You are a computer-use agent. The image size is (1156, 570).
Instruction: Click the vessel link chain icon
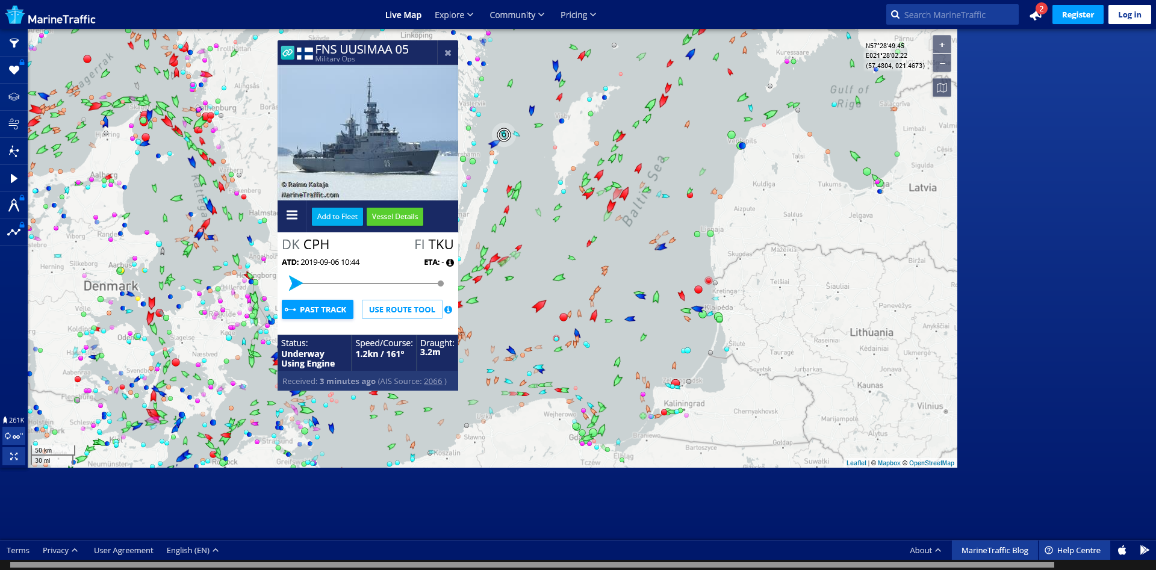(288, 53)
